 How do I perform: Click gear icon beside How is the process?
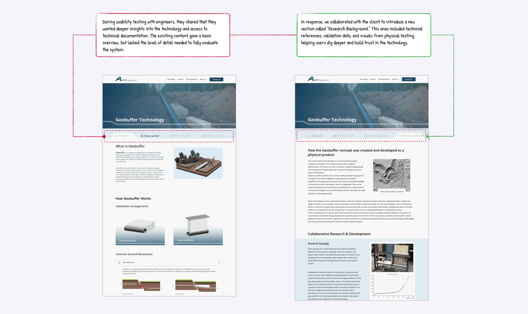point(366,136)
